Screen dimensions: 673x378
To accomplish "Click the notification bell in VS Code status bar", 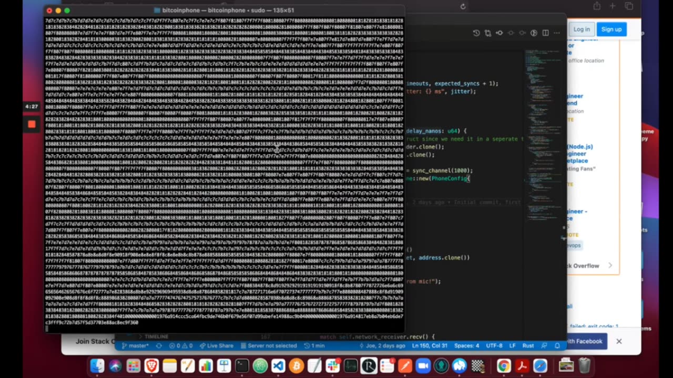I will (x=557, y=346).
